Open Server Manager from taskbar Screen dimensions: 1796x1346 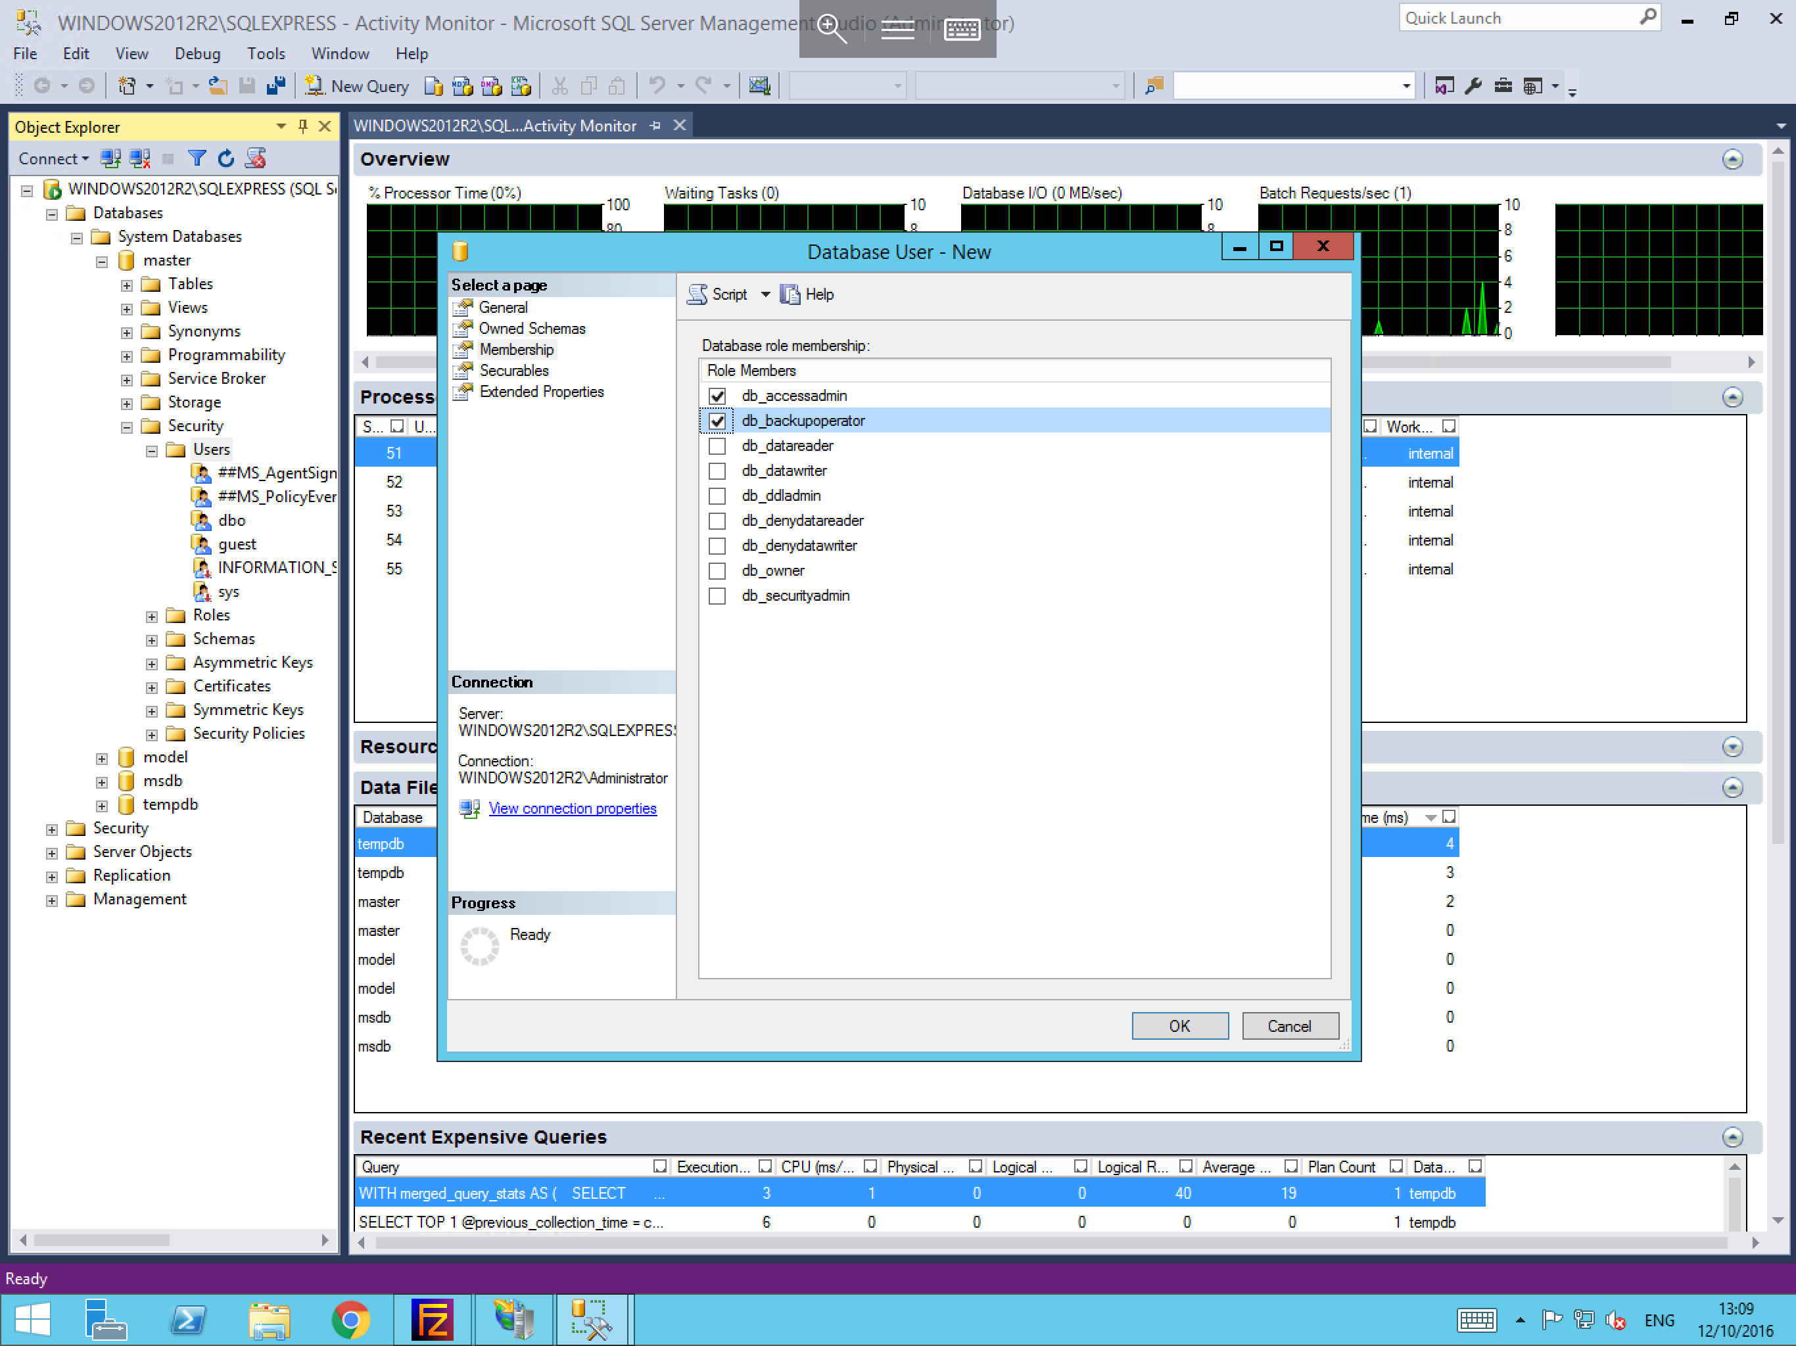(x=106, y=1319)
